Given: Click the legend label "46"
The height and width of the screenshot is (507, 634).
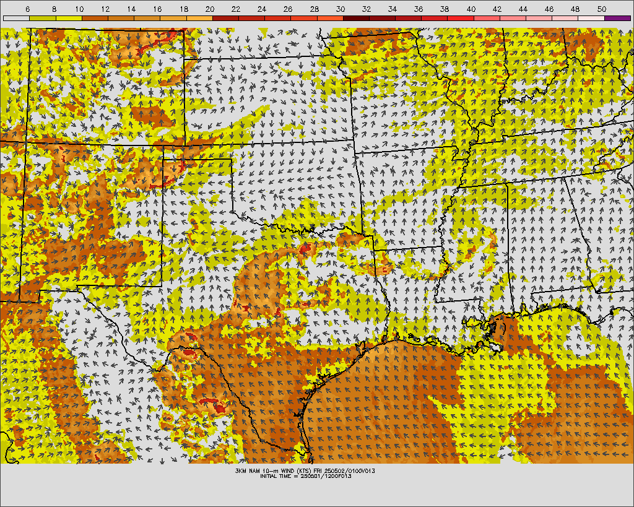Looking at the screenshot, I should coord(549,9).
